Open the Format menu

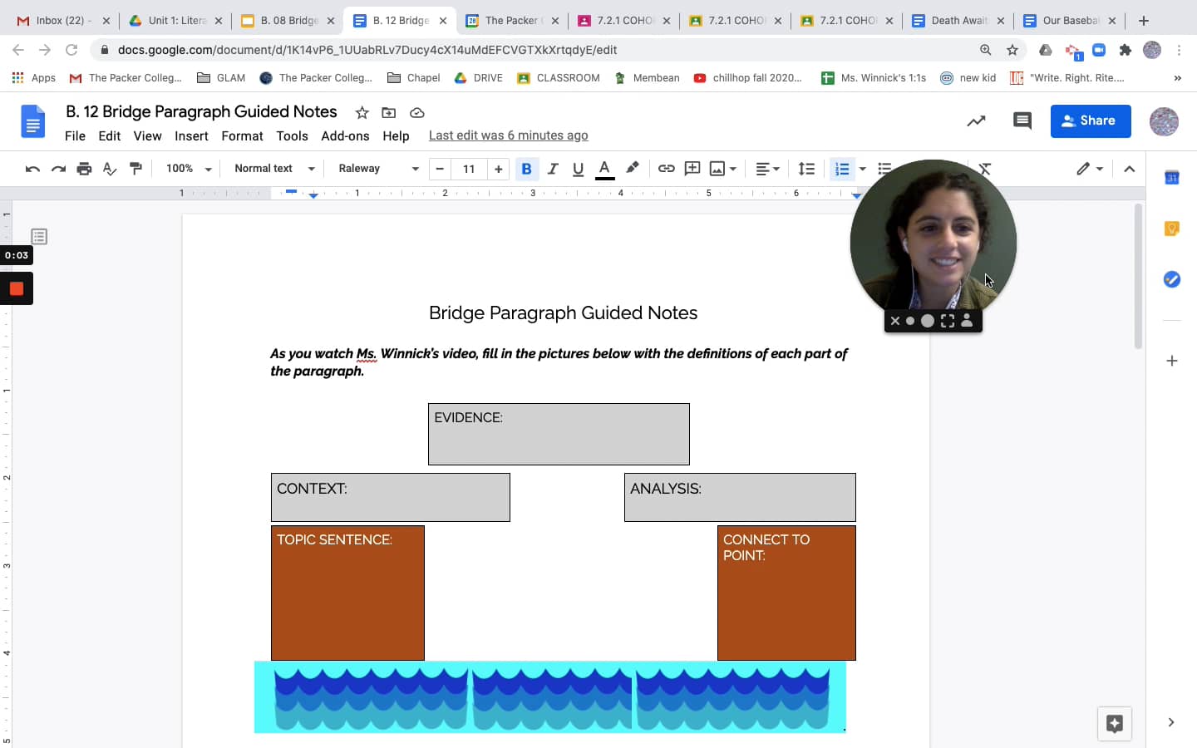tap(242, 136)
